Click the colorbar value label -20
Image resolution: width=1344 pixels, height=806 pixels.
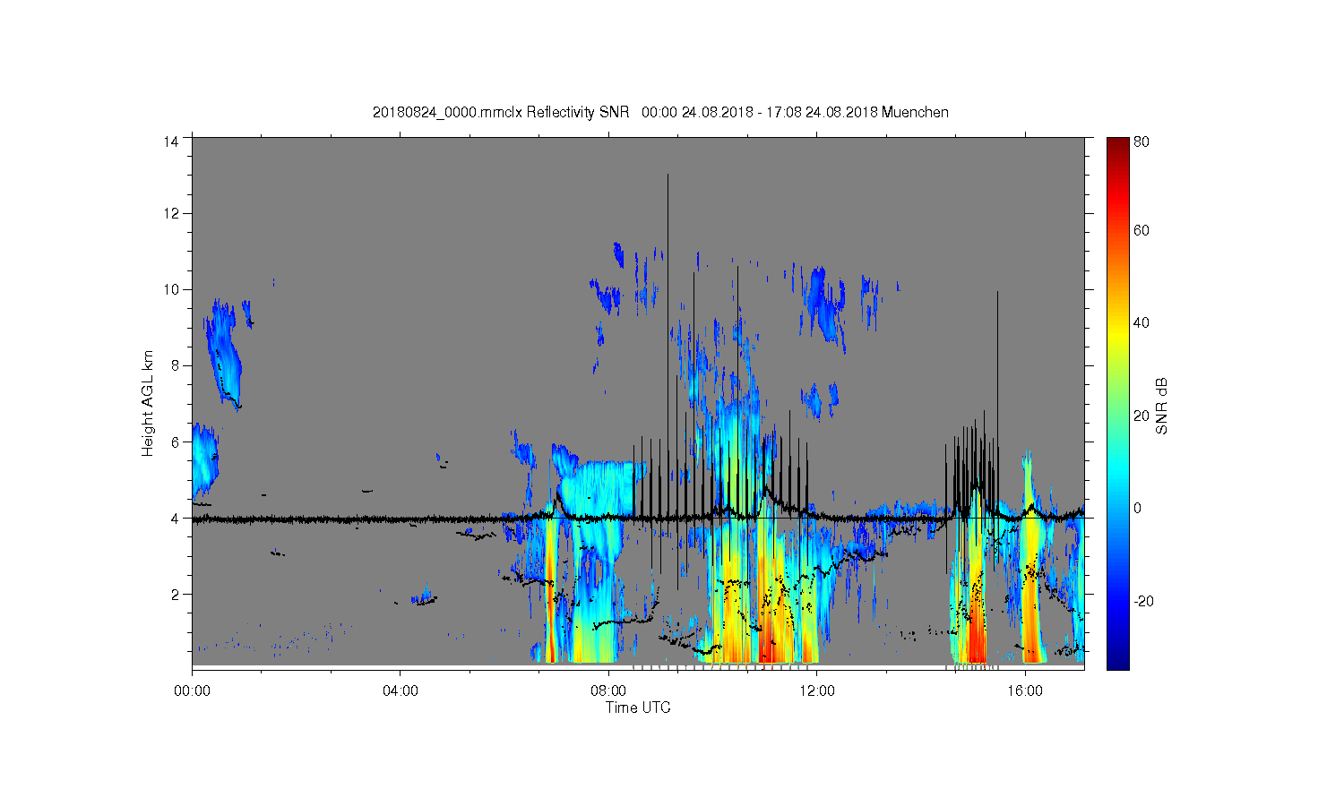pos(1143,601)
